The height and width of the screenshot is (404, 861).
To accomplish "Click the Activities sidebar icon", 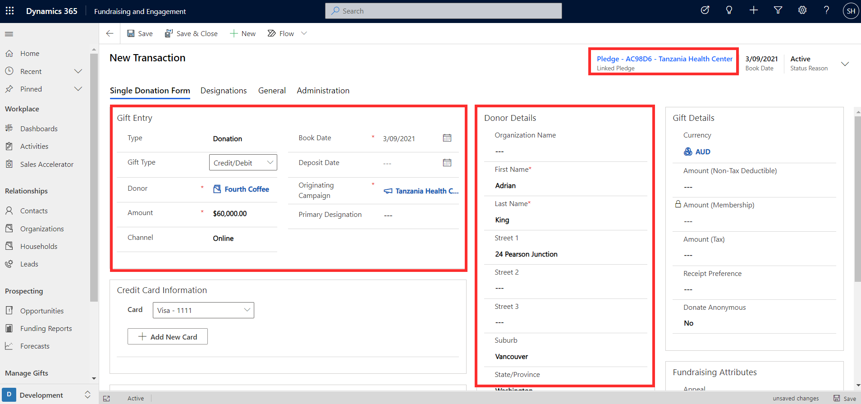I will 9,146.
